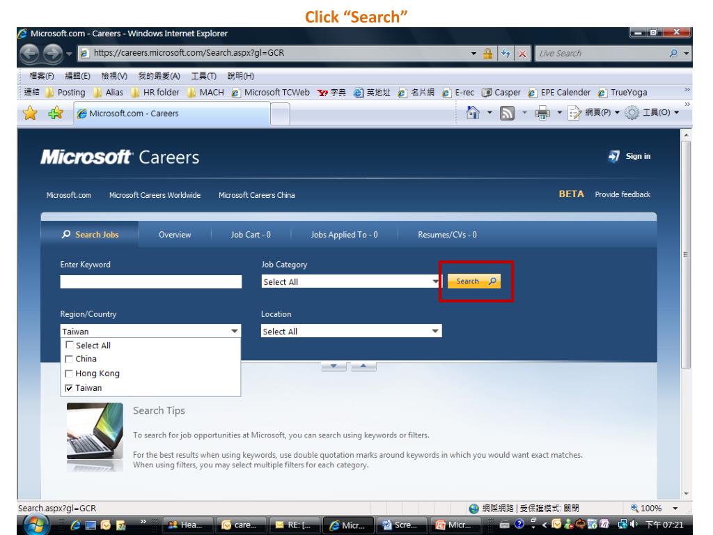Viewport: 713px width, 535px height.
Task: Click the Microsoft Careers China link
Action: point(256,195)
